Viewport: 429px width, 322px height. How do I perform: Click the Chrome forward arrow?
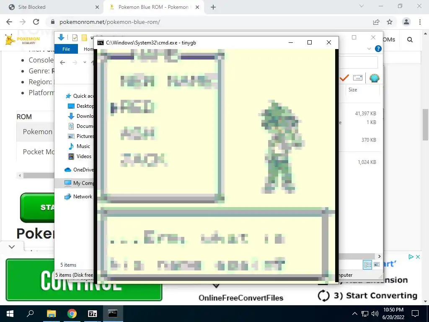click(x=23, y=22)
